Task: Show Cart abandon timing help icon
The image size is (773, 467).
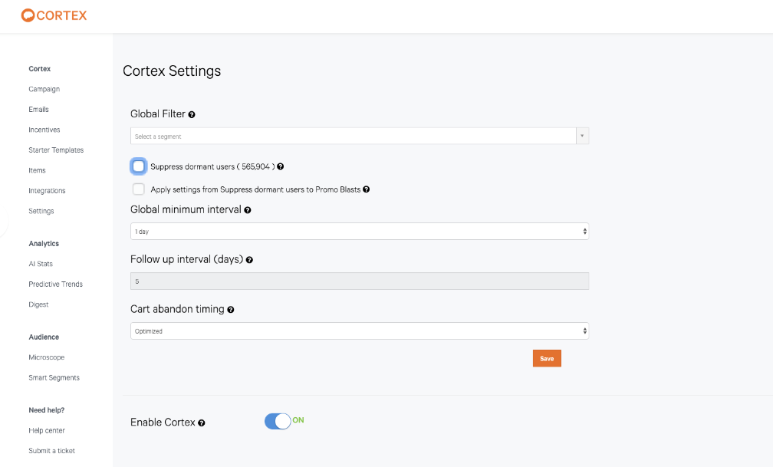Action: point(231,310)
